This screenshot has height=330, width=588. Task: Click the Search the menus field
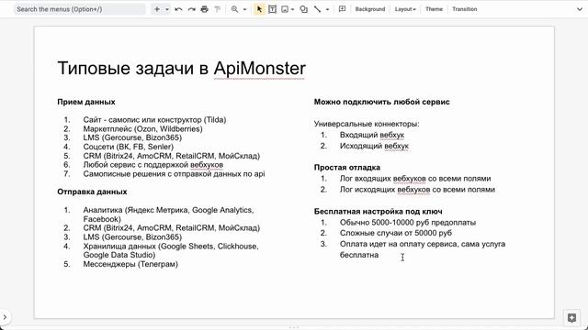(80, 9)
